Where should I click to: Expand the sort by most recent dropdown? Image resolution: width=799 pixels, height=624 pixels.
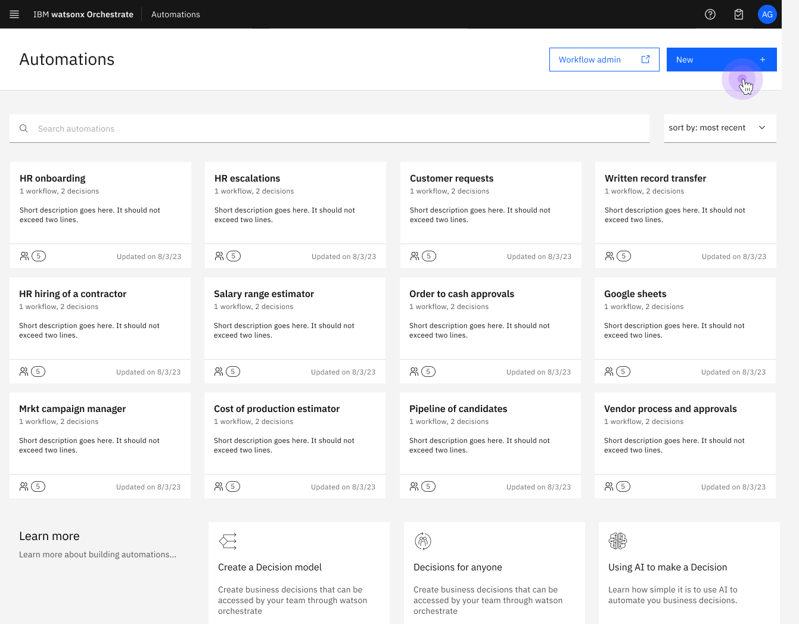[720, 128]
